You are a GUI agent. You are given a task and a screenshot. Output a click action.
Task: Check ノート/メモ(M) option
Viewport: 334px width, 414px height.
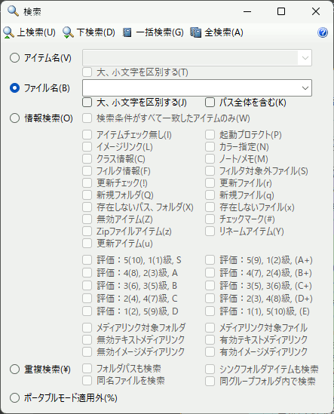point(210,159)
